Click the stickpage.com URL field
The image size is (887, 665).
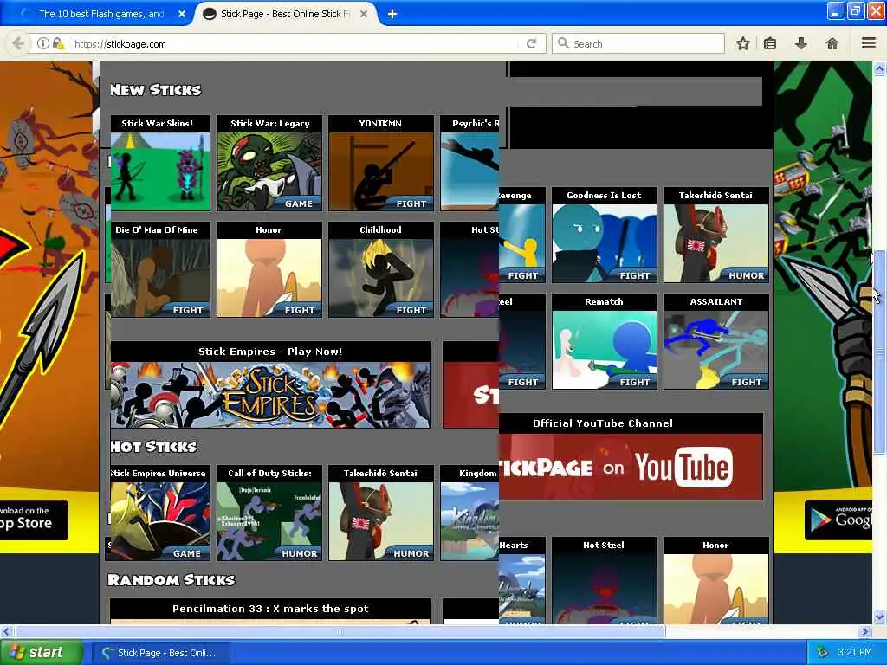pyautogui.click(x=295, y=43)
